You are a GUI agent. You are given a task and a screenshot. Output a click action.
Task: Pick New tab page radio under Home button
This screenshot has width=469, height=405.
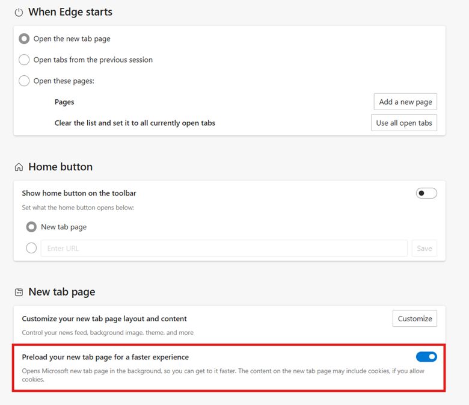click(x=31, y=227)
